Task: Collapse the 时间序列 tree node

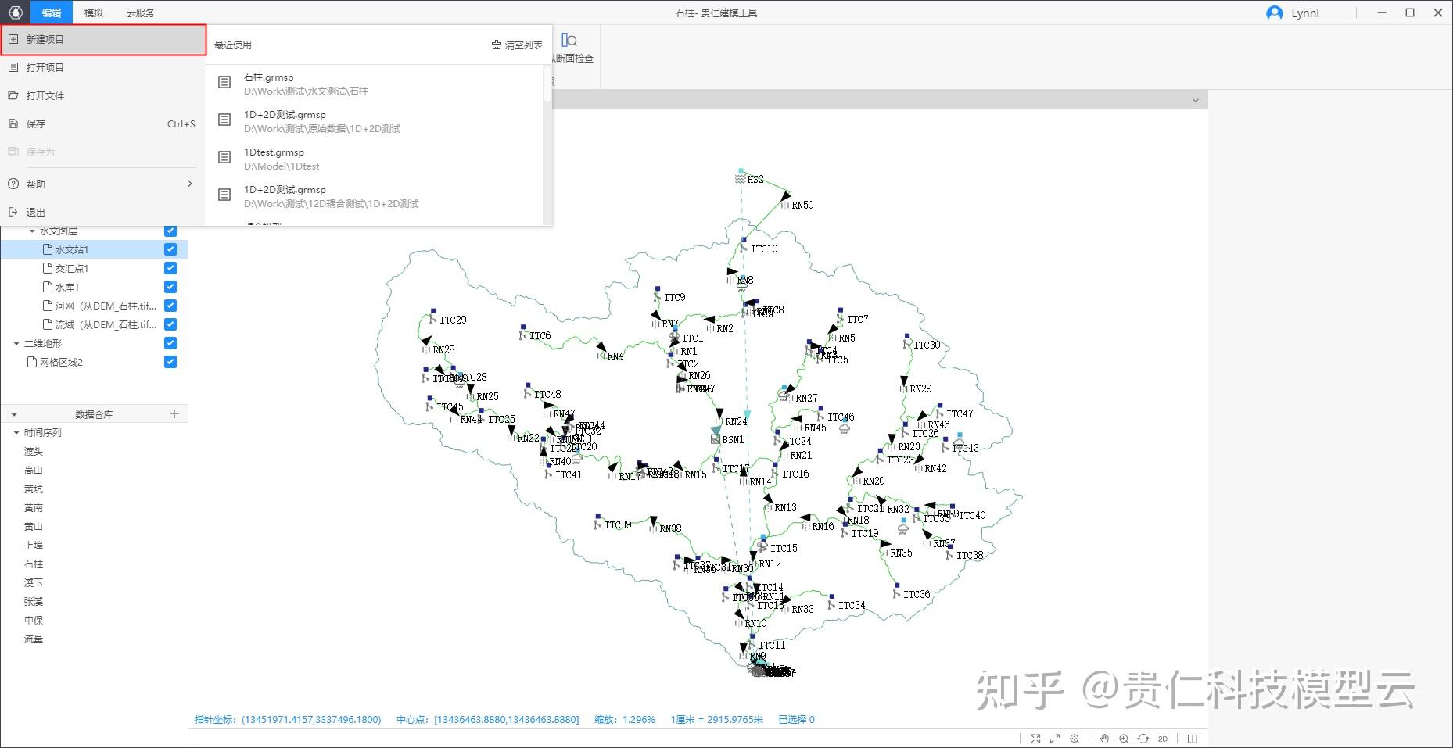Action: tap(16, 433)
